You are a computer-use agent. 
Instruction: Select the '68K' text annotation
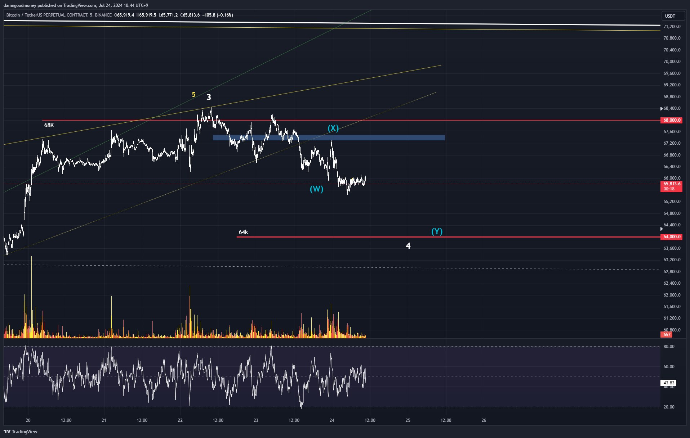pyautogui.click(x=49, y=125)
